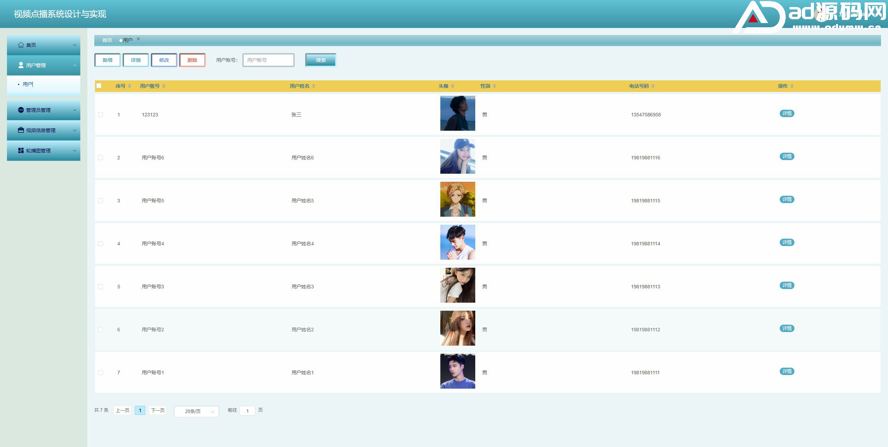888x447 pixels.
Task: Click the carousel management grid icon
Action: tap(21, 151)
